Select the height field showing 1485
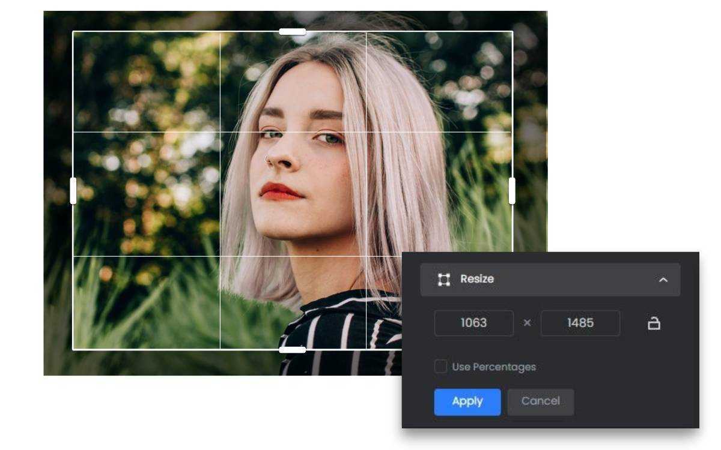 click(580, 323)
